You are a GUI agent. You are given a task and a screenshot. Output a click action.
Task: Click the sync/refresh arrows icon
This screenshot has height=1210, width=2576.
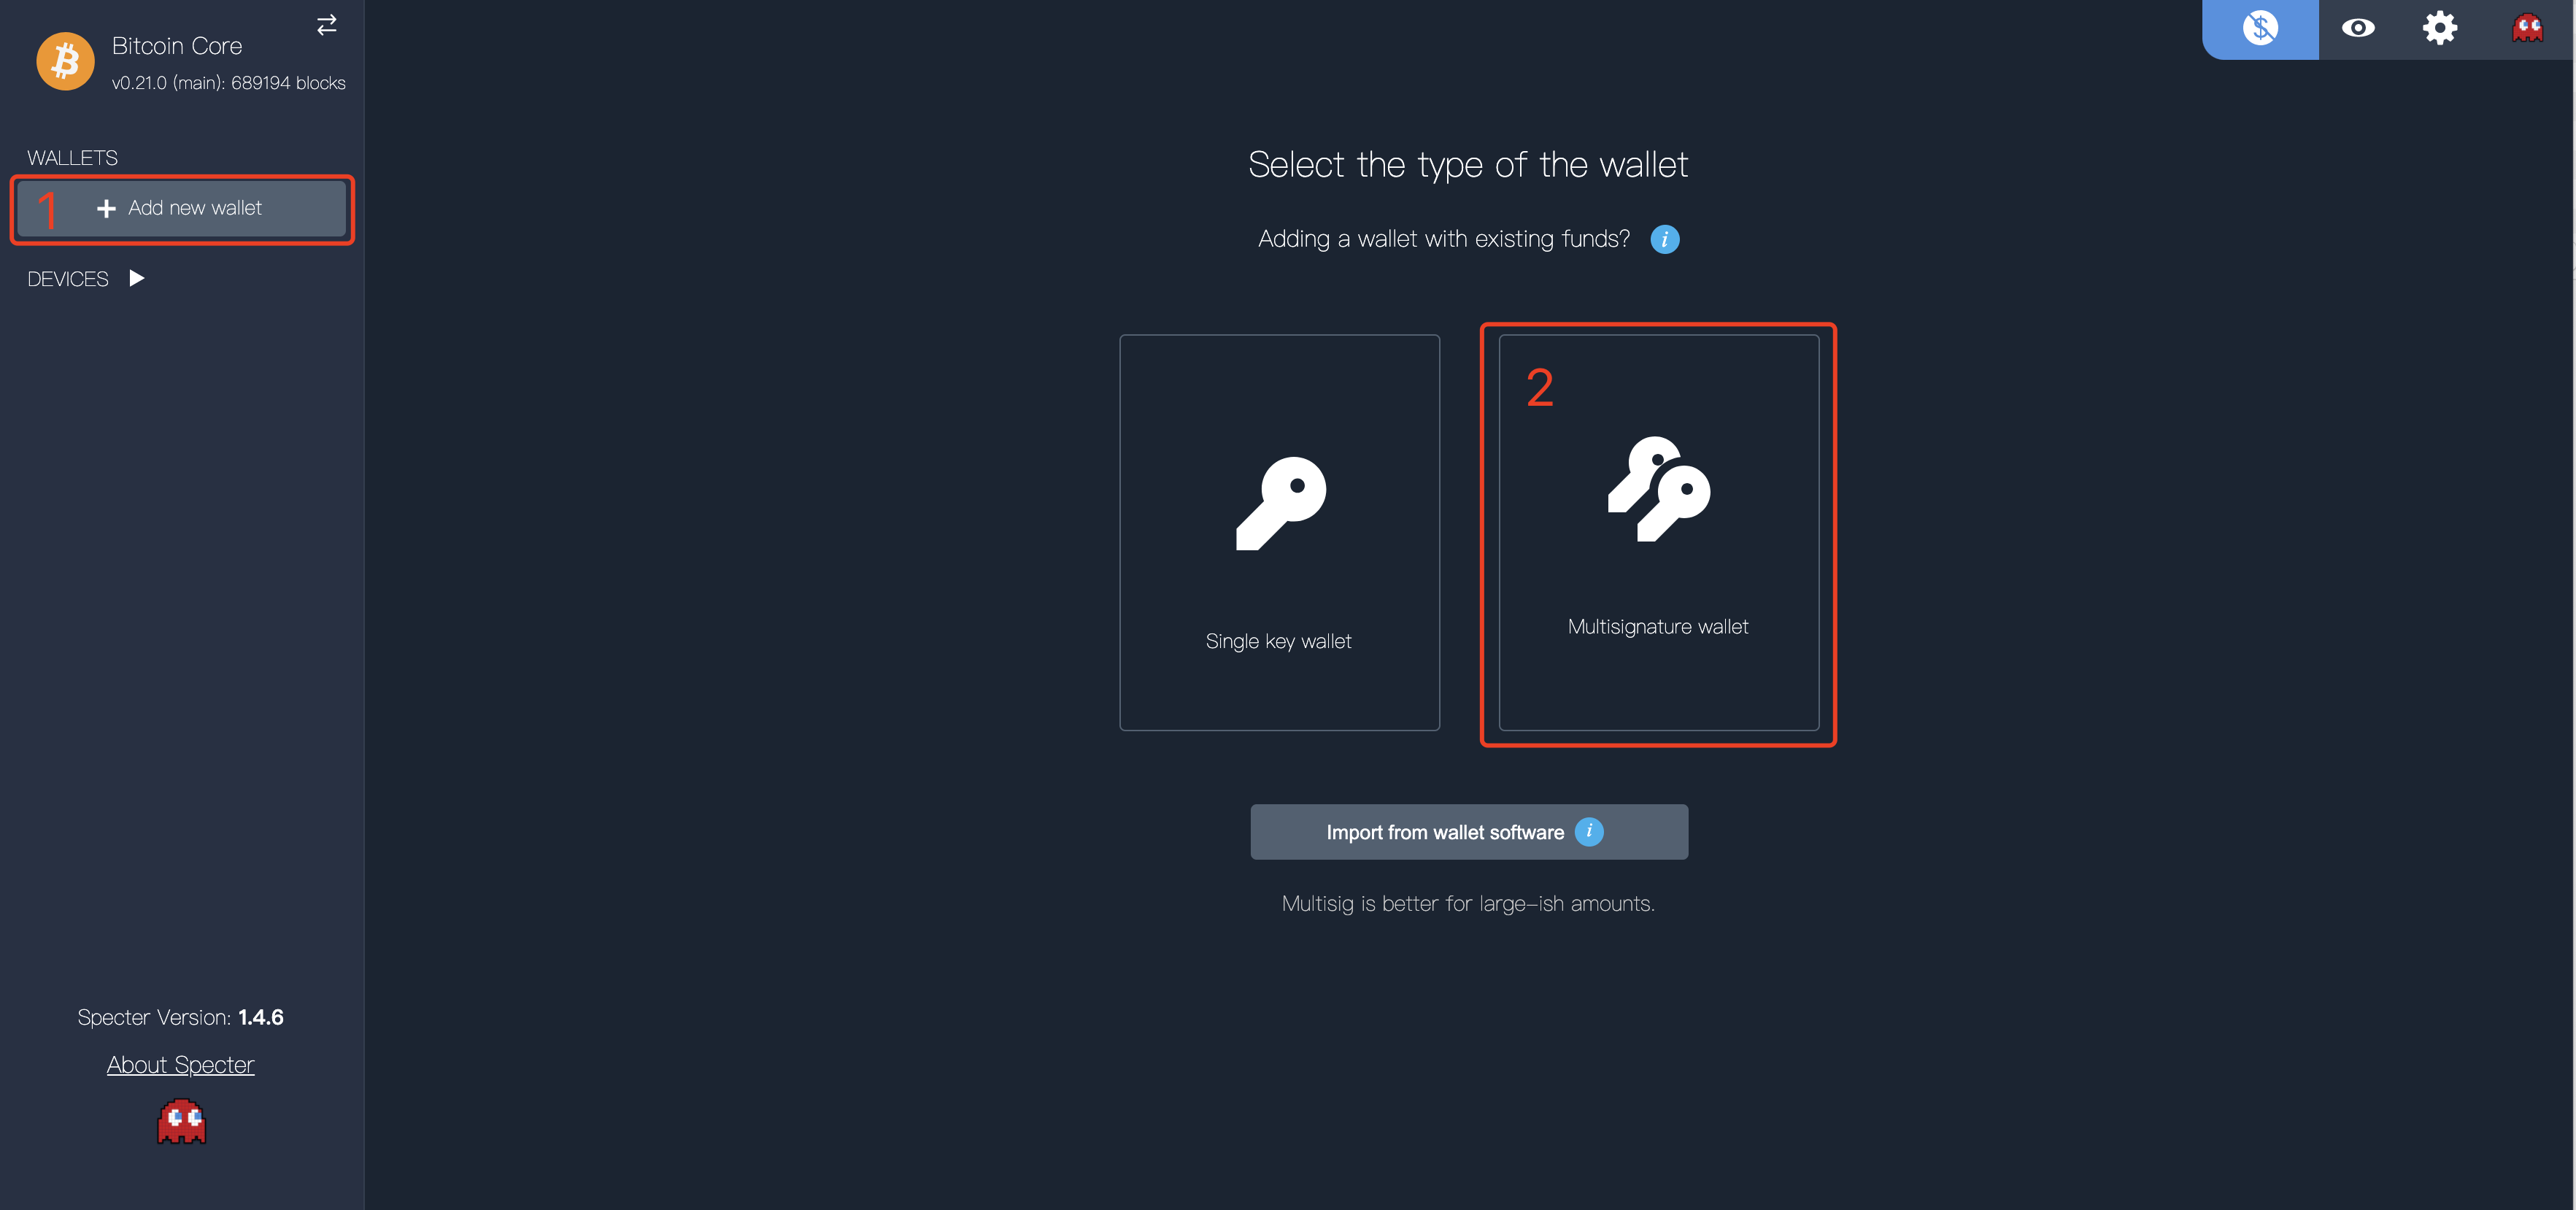point(325,23)
